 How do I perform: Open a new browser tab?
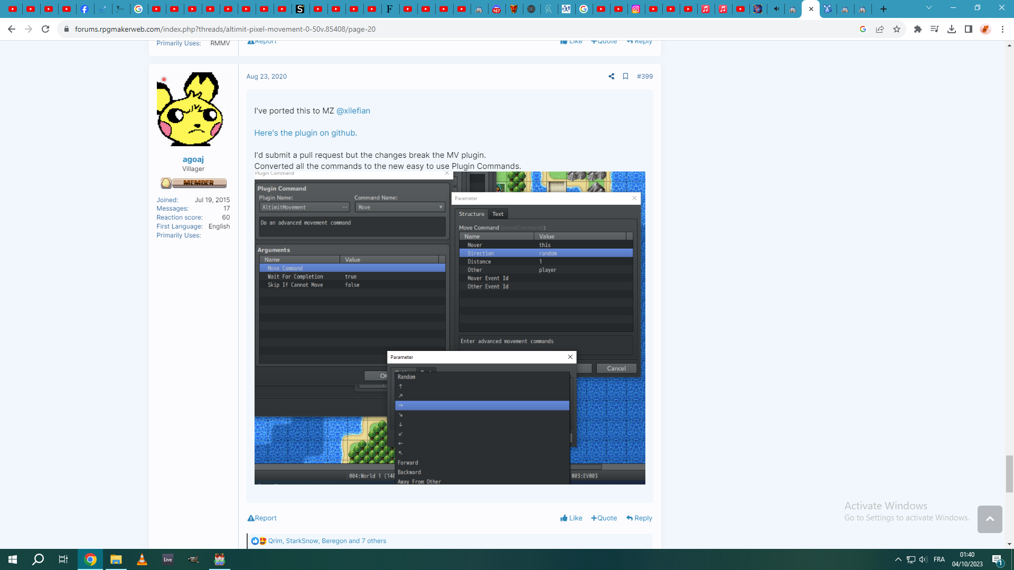click(x=884, y=9)
